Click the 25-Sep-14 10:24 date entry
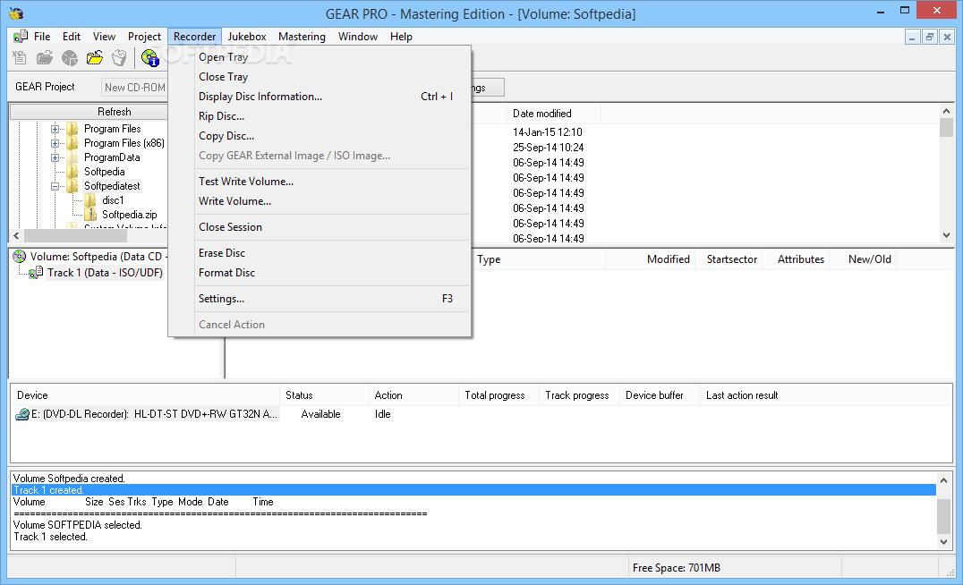 (x=548, y=148)
